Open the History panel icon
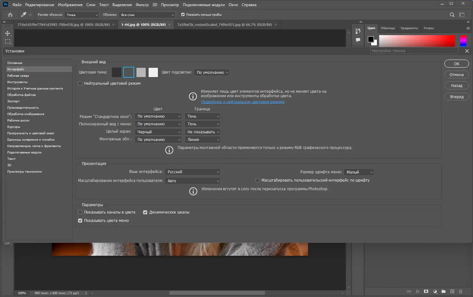 pyautogui.click(x=358, y=31)
